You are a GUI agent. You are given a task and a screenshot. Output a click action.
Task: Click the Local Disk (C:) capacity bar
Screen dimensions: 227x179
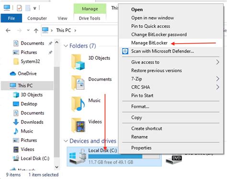tap(124, 157)
